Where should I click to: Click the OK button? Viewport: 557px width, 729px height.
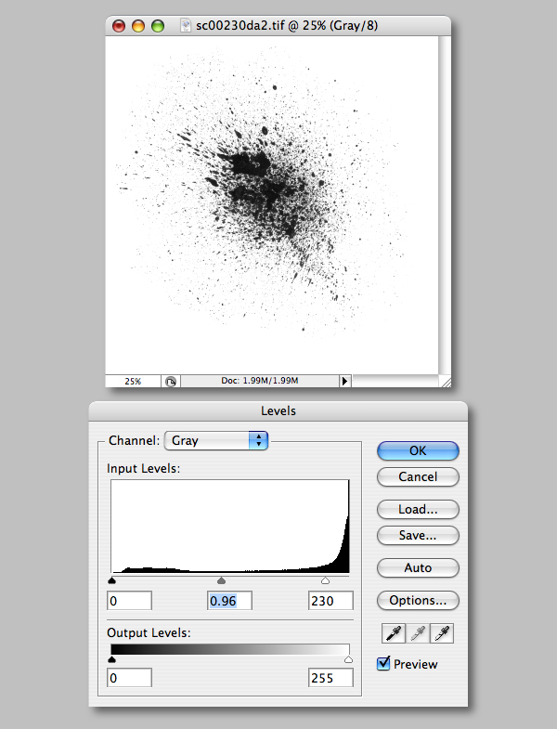click(x=418, y=450)
